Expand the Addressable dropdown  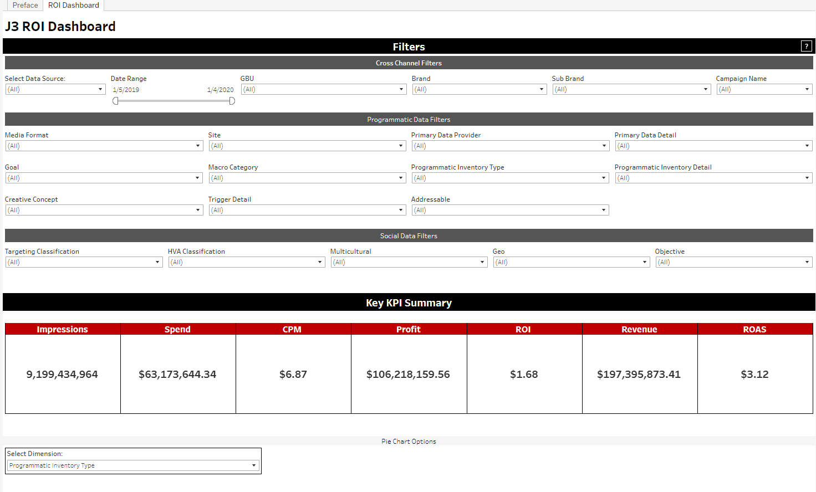pos(511,210)
